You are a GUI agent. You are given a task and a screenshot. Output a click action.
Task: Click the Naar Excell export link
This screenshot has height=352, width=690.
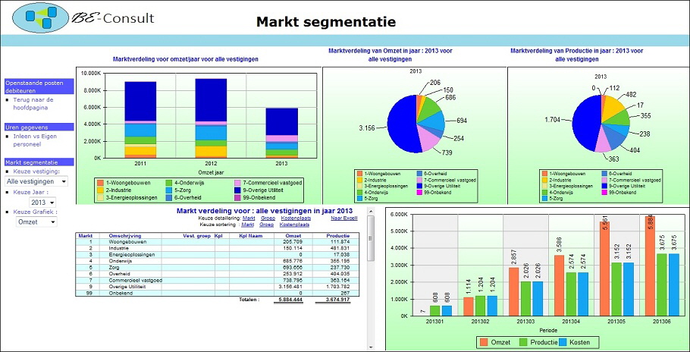343,218
